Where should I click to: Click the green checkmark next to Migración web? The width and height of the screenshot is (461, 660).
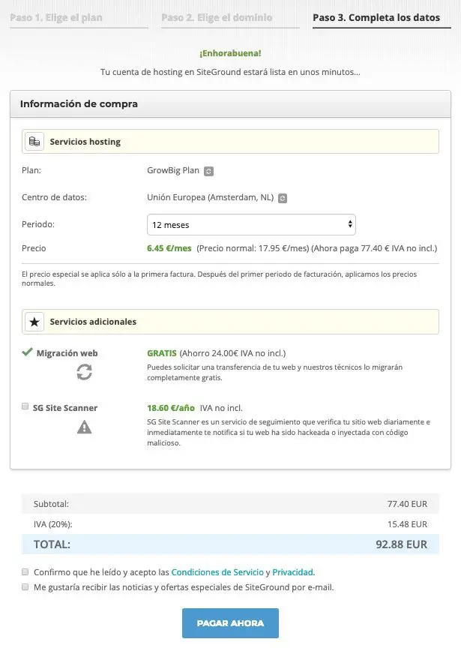pyautogui.click(x=27, y=352)
